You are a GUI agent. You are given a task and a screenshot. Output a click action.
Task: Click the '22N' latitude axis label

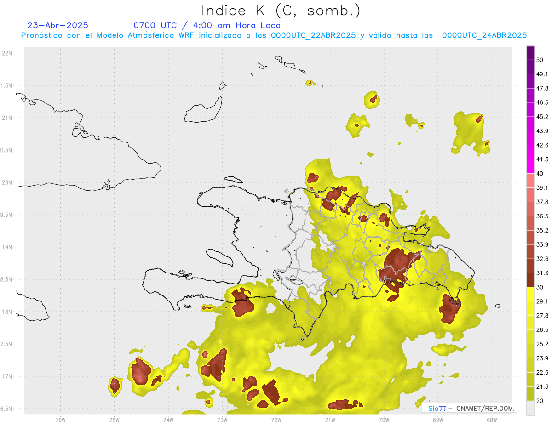coord(7,53)
